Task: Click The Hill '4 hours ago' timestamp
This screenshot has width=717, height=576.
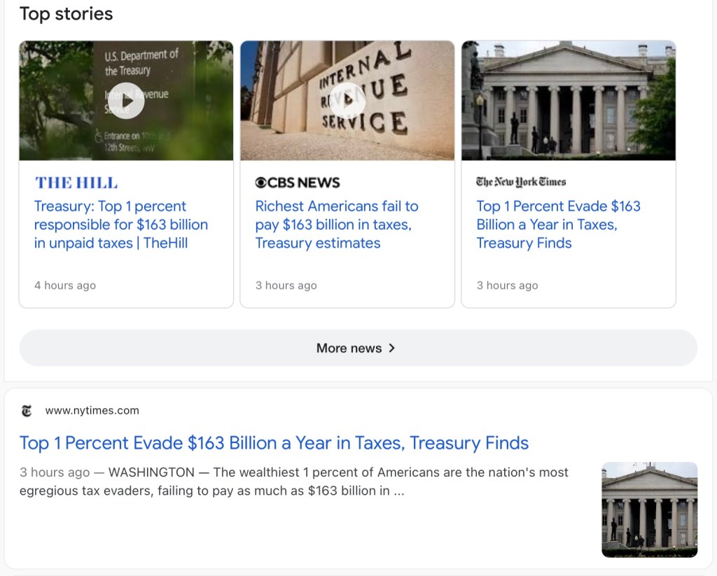Action: click(65, 286)
